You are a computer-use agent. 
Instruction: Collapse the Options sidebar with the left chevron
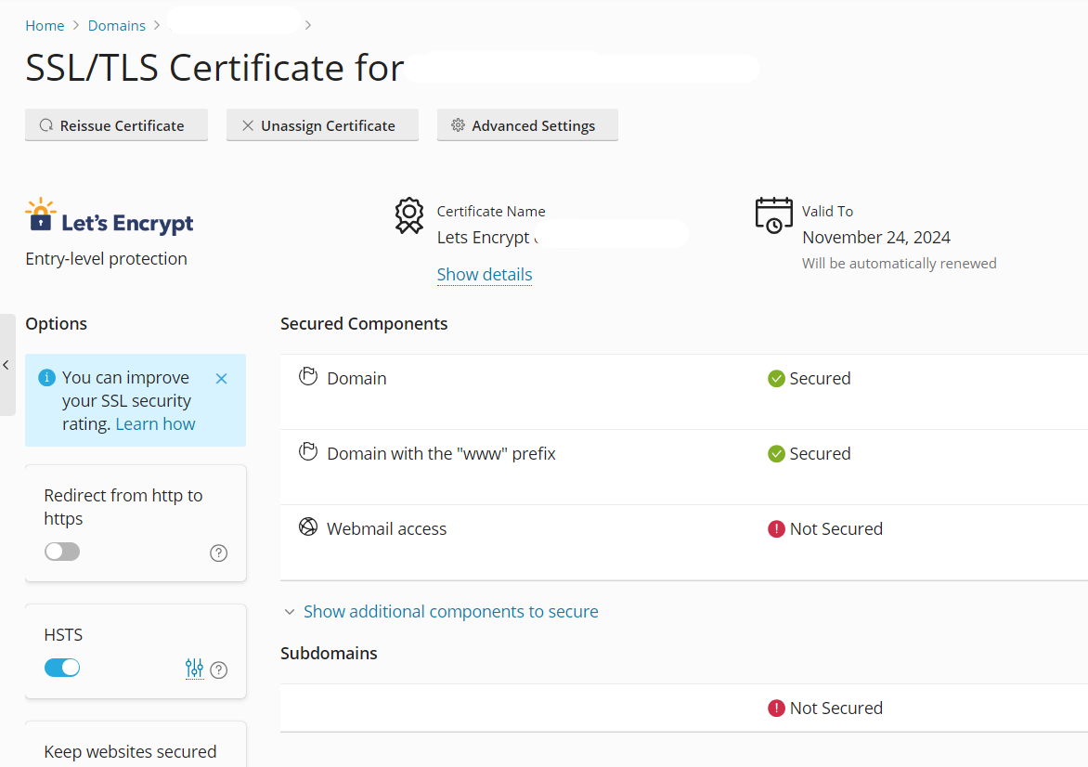pyautogui.click(x=6, y=367)
